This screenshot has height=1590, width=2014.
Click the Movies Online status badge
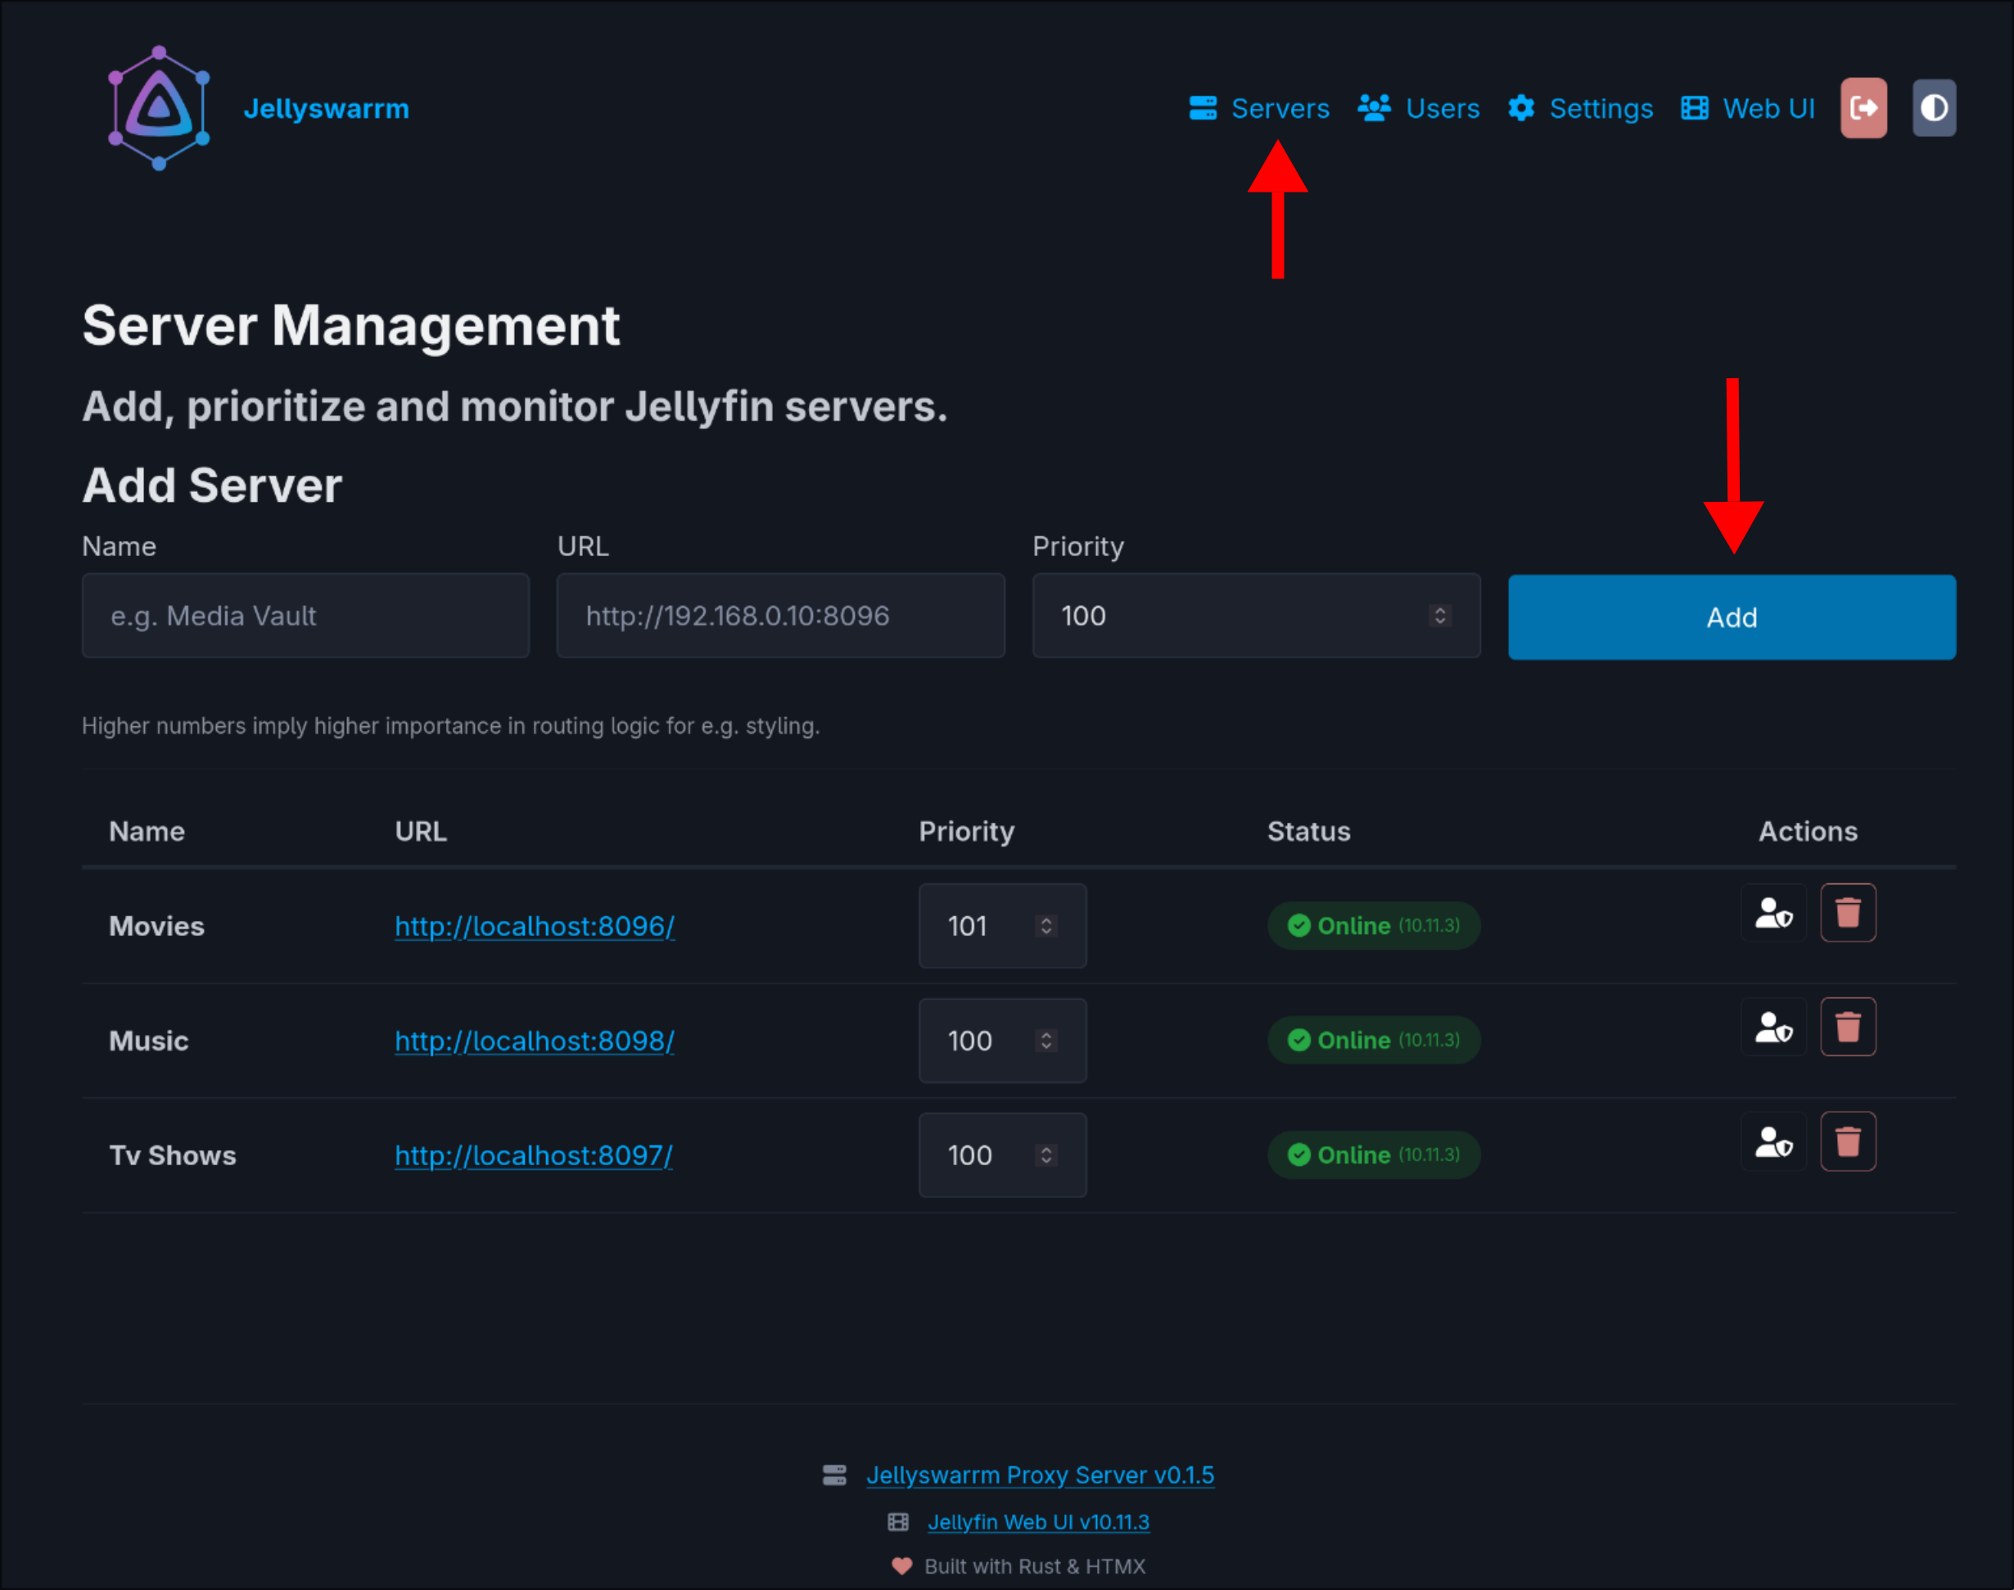pyautogui.click(x=1374, y=926)
